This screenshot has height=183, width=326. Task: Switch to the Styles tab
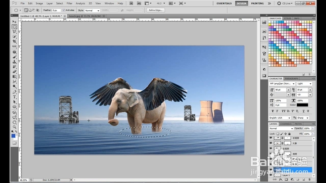[288, 18]
